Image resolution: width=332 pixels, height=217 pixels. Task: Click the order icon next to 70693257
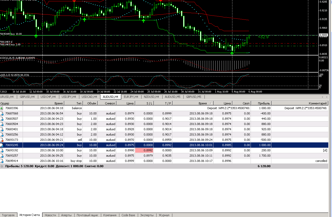(2, 156)
